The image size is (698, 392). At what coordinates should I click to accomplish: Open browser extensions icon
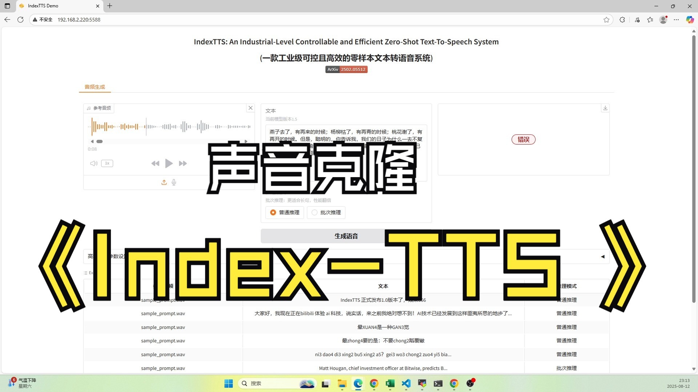[622, 20]
